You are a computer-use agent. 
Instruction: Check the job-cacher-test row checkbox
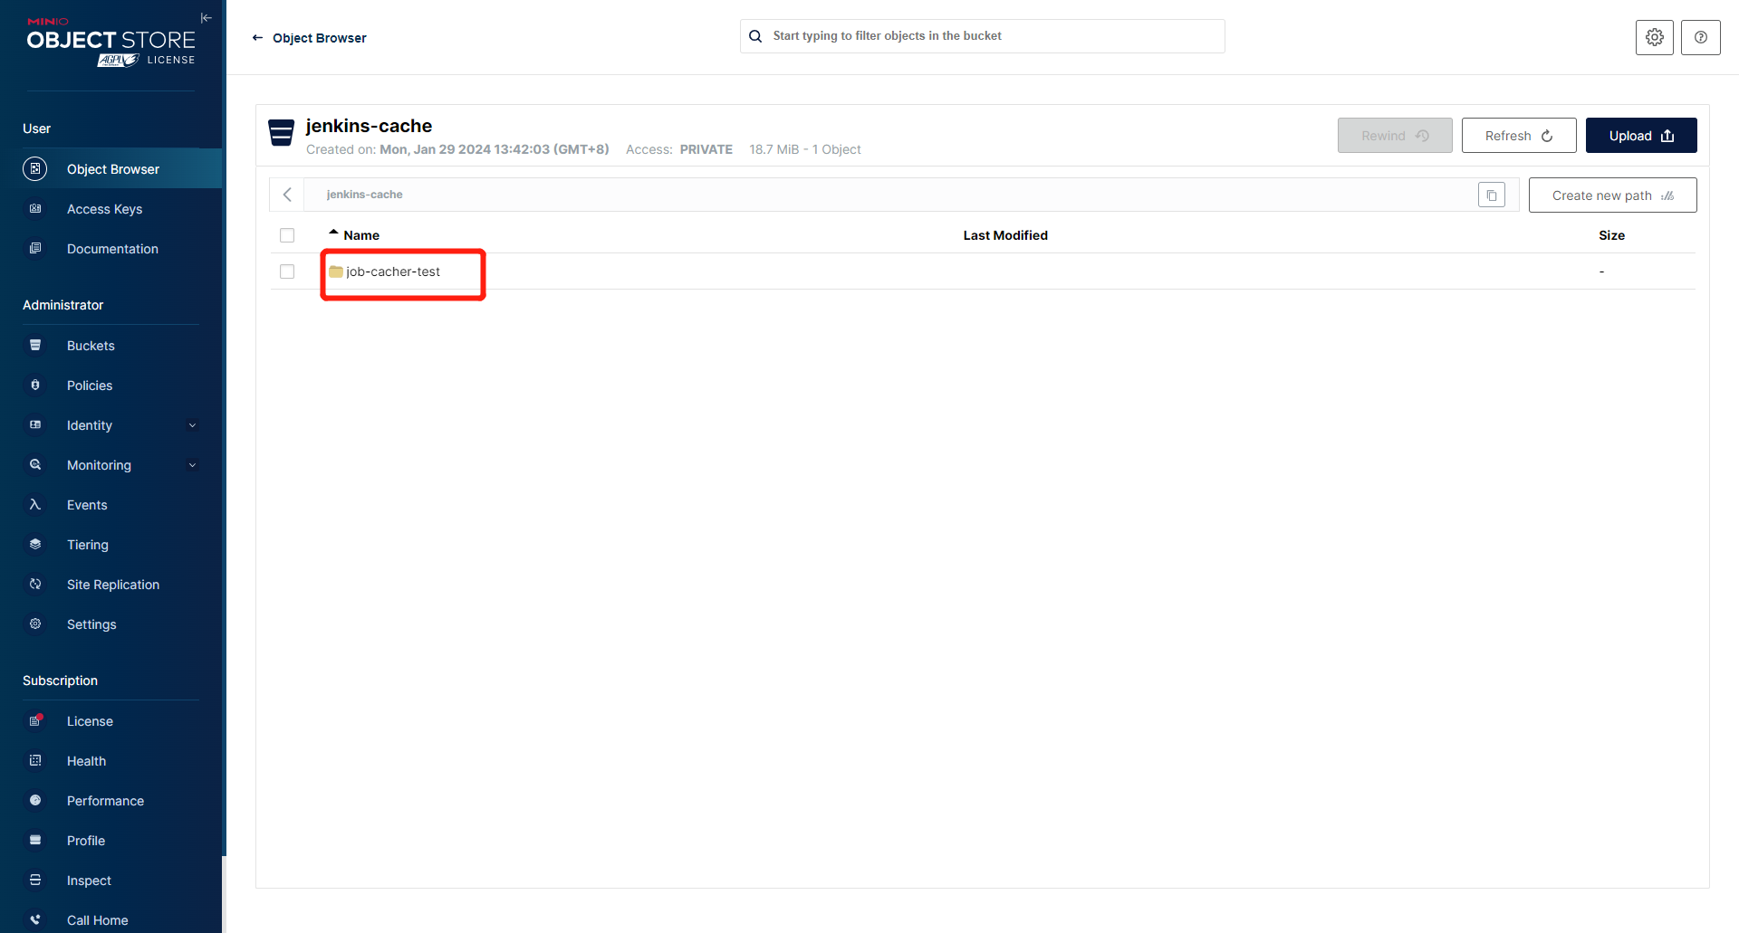tap(287, 271)
